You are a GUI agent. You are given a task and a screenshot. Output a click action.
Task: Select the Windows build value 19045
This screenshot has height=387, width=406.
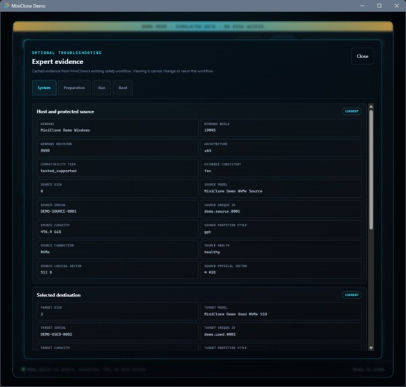point(209,130)
